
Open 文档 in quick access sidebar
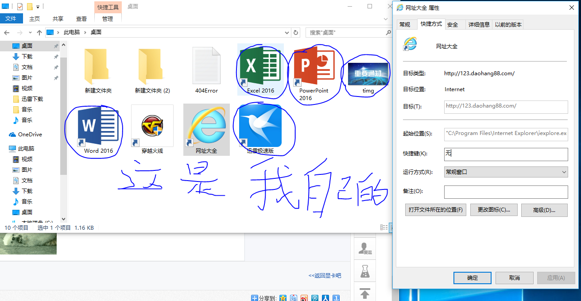pos(27,67)
